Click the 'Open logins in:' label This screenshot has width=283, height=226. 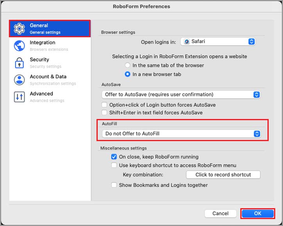(x=158, y=42)
